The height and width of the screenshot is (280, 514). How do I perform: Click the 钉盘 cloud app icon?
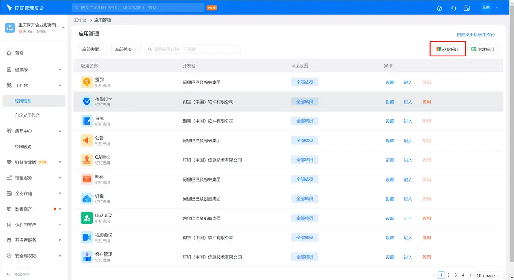[87, 198]
